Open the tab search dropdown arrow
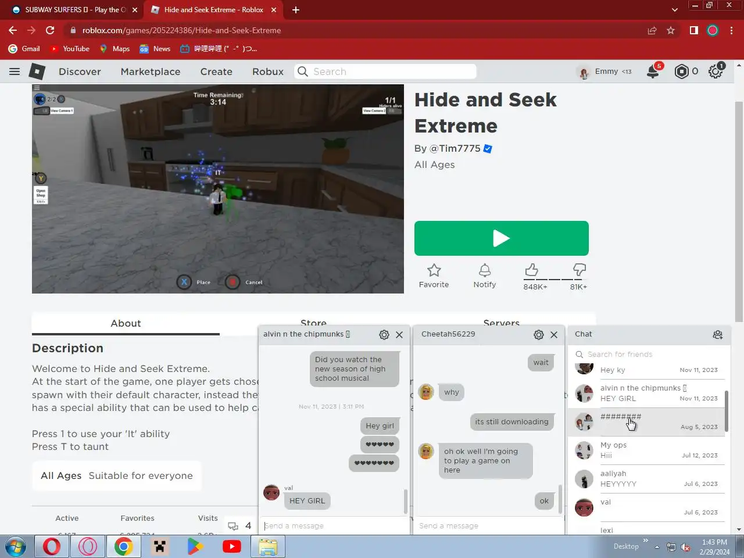744x558 pixels. click(x=674, y=10)
